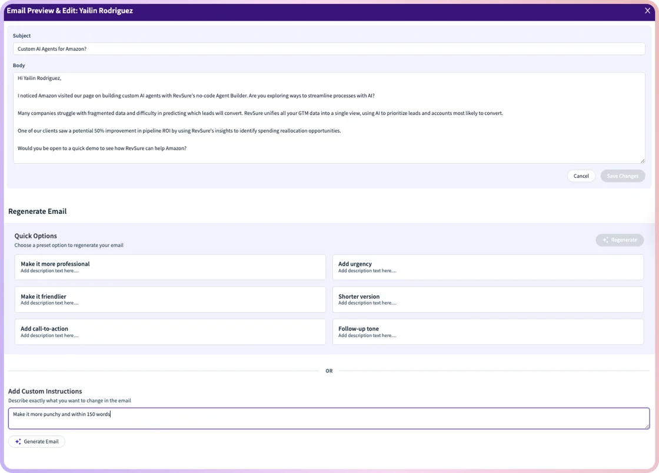Image resolution: width=659 pixels, height=473 pixels.
Task: Close the Email Preview & Edit dialog
Action: pos(647,11)
